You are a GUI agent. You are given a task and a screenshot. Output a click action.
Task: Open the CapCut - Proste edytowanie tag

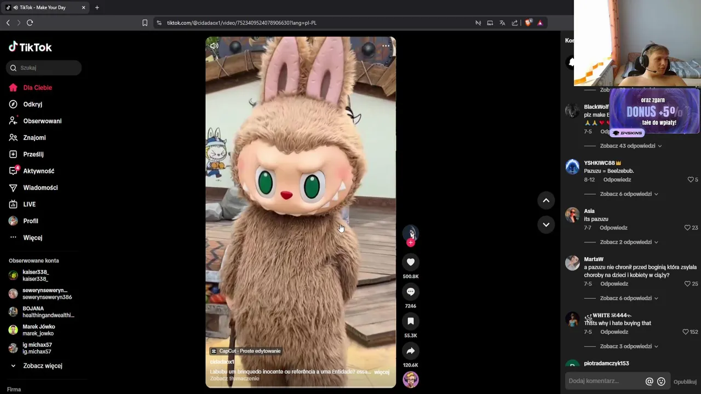click(x=245, y=351)
